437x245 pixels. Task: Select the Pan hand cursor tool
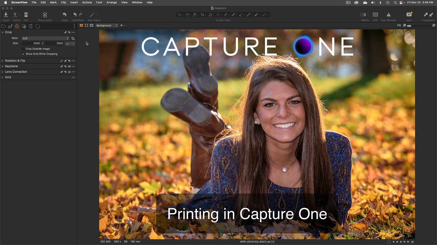coord(187,15)
